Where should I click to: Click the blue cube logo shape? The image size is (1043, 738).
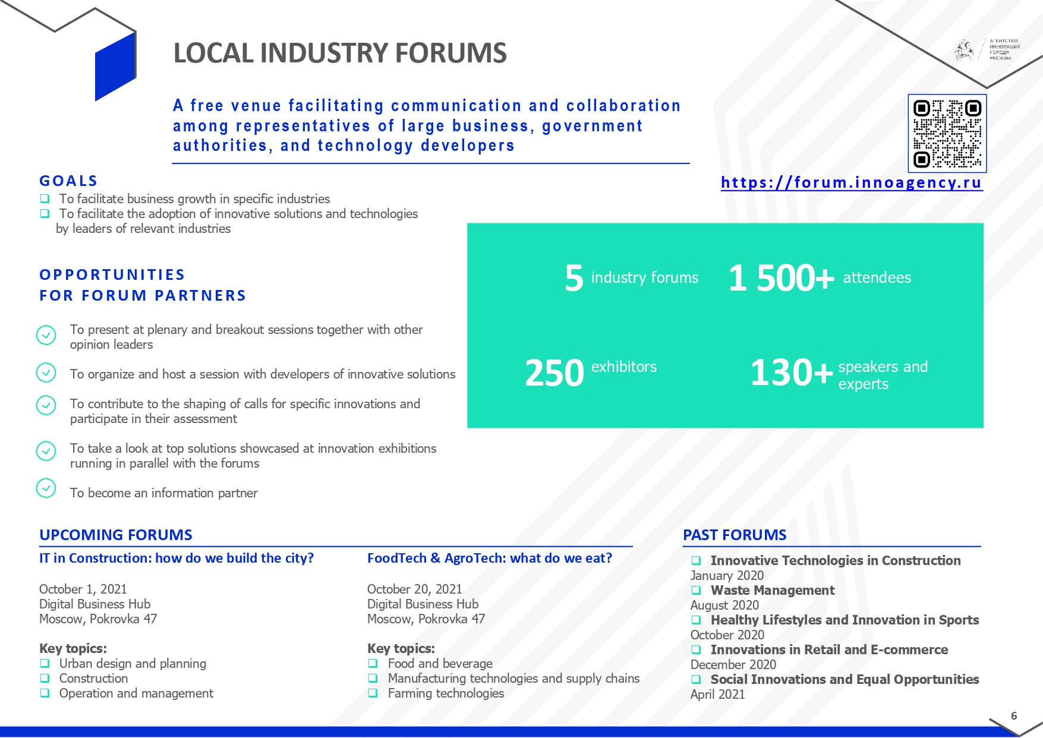[x=116, y=67]
